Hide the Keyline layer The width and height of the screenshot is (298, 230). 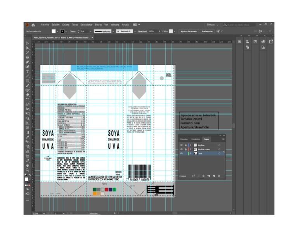coord(181,145)
